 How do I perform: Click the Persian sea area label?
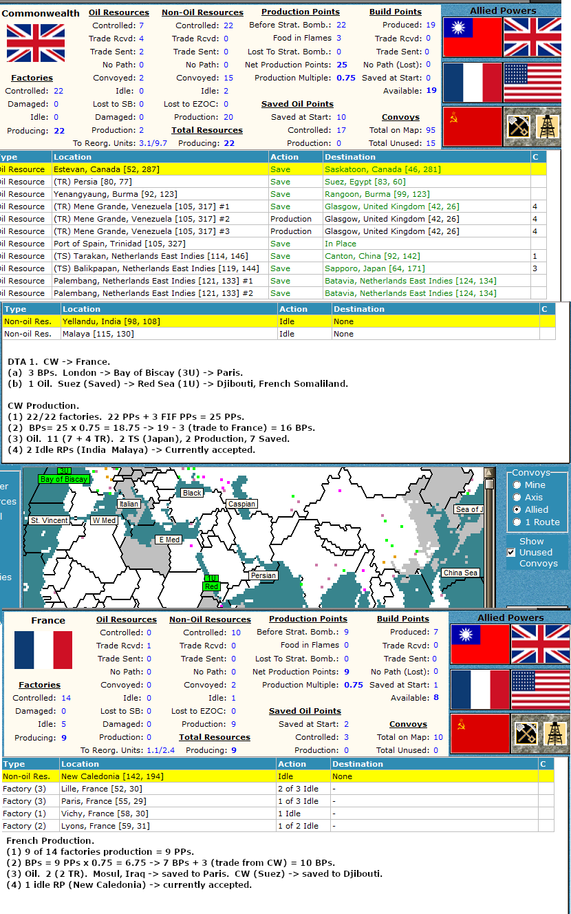click(263, 575)
